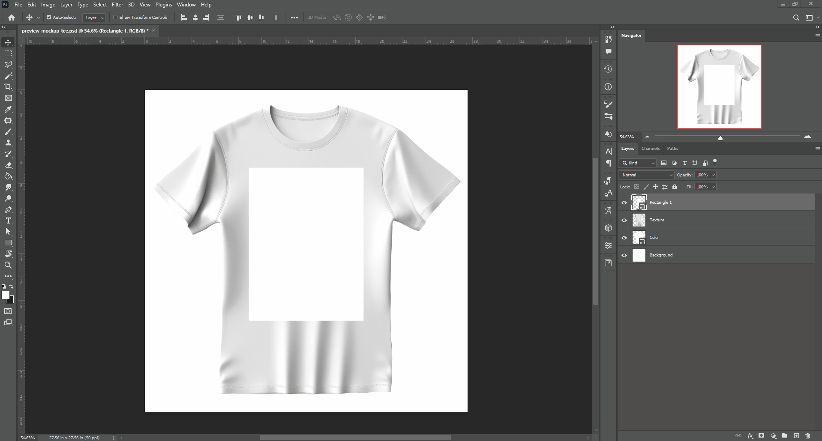Expand the layer filter Kind dropdown
The width and height of the screenshot is (822, 441).
(638, 163)
